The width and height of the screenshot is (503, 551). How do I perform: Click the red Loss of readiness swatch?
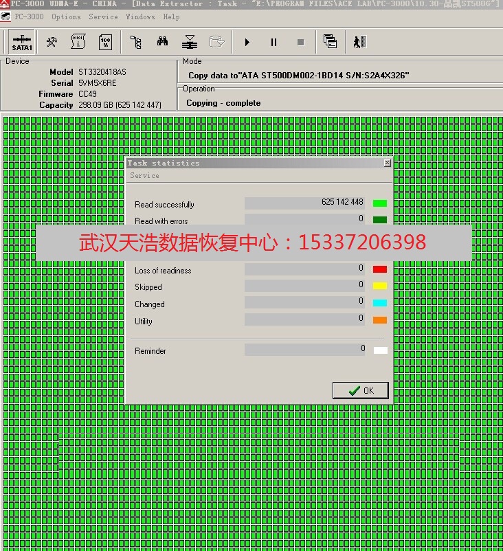point(380,269)
